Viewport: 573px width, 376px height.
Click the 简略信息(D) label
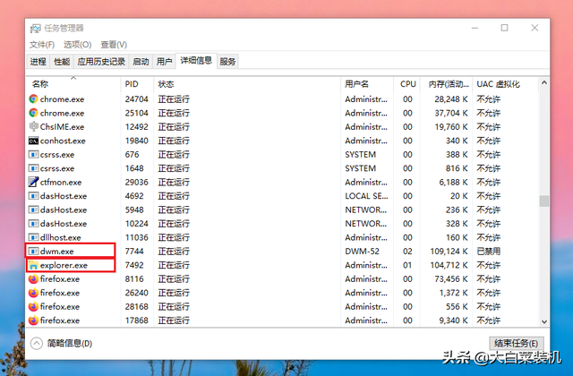point(70,344)
